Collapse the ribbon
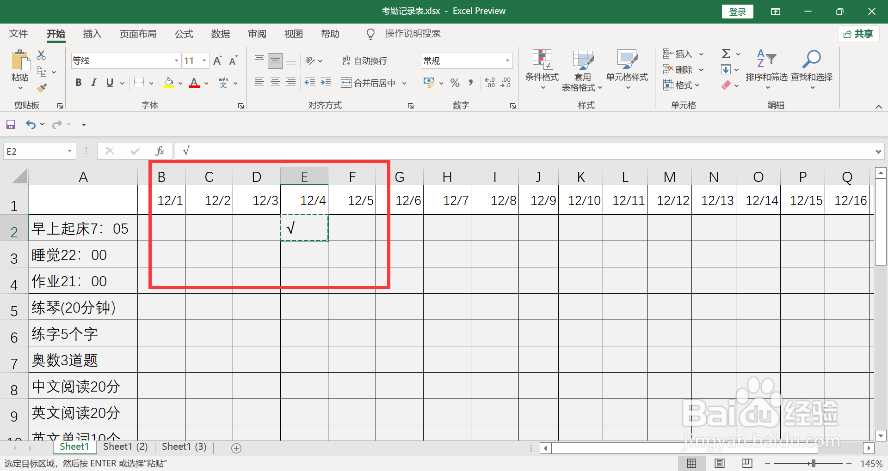888x471 pixels. [x=878, y=107]
